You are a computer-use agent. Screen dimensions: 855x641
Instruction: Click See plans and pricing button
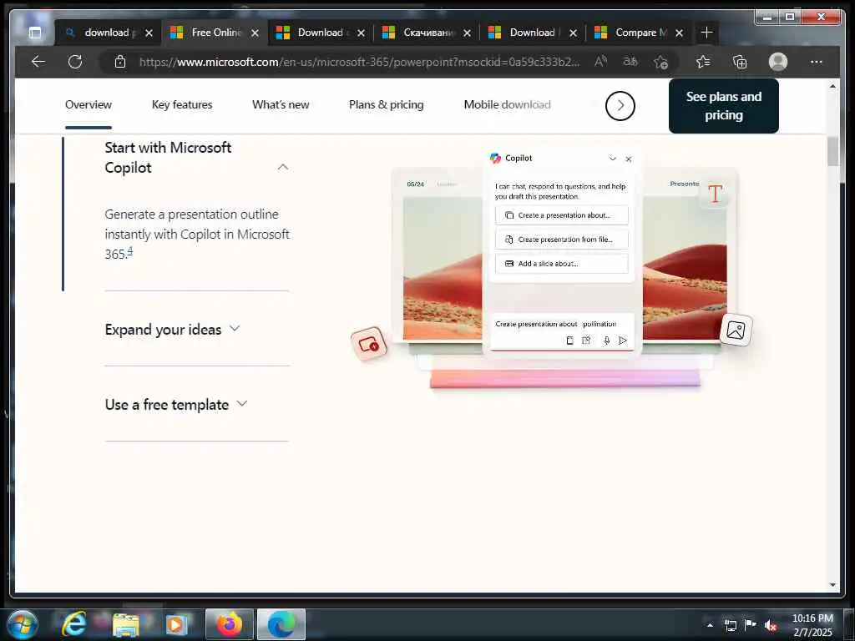[x=724, y=106]
